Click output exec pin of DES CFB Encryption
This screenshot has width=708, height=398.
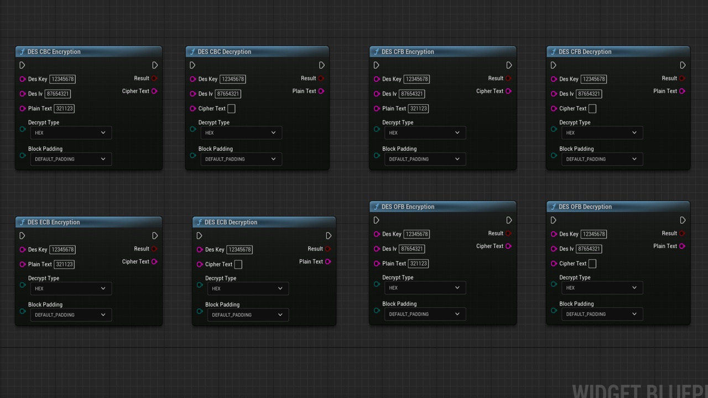pyautogui.click(x=509, y=65)
